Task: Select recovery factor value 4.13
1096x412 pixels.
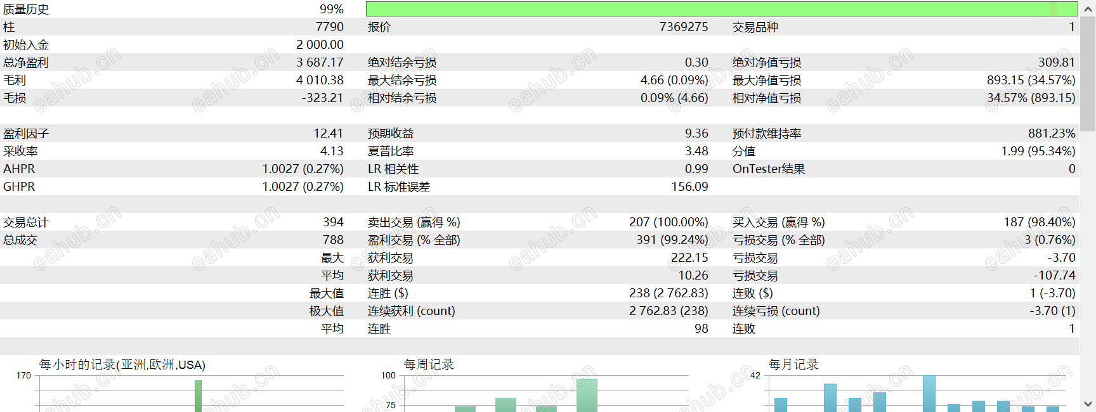Action: click(x=332, y=151)
